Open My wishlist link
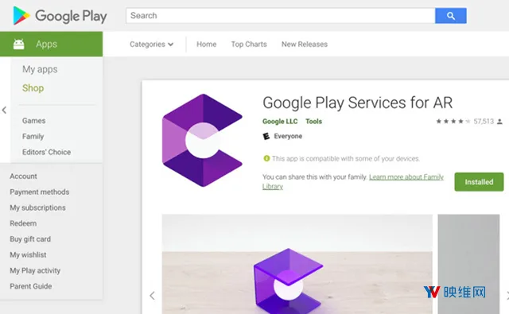Screen dimensions: 509x314 pos(28,254)
